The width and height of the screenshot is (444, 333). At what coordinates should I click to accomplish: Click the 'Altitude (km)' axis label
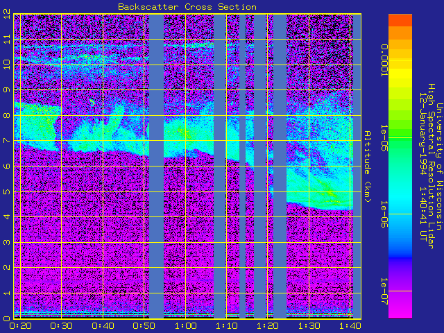pos(368,166)
